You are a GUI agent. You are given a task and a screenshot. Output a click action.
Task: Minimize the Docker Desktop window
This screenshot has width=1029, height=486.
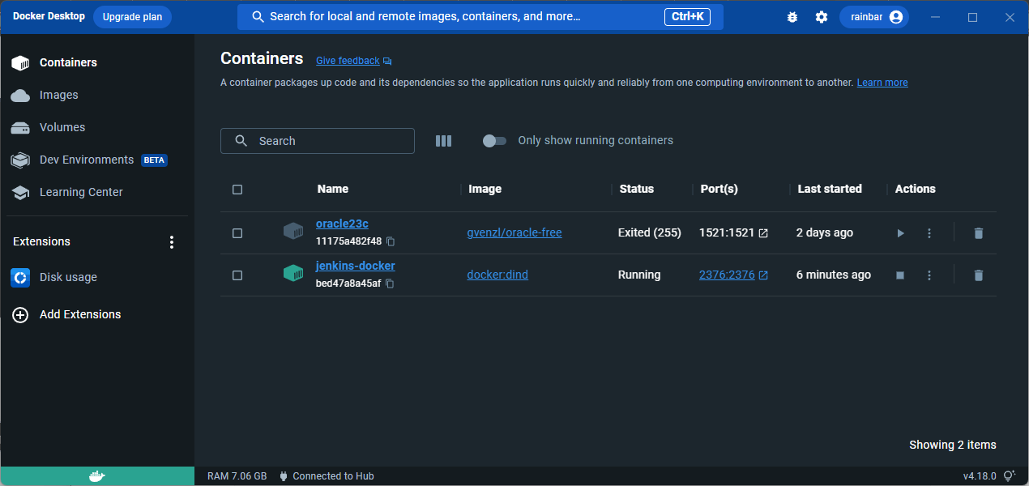coord(936,17)
